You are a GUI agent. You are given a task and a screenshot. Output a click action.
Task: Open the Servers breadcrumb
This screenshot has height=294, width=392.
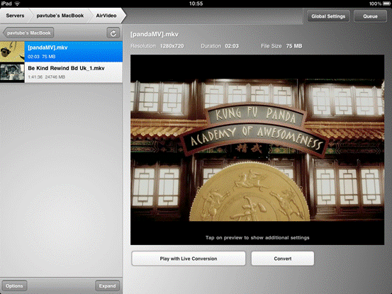point(15,16)
